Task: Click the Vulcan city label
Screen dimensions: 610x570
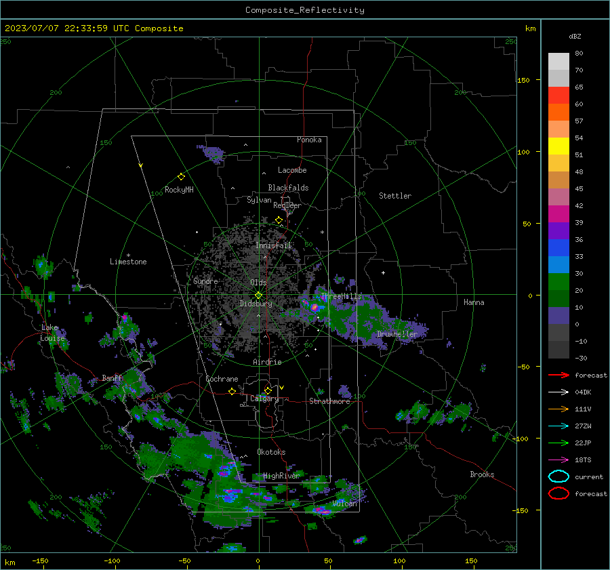Action: click(345, 504)
